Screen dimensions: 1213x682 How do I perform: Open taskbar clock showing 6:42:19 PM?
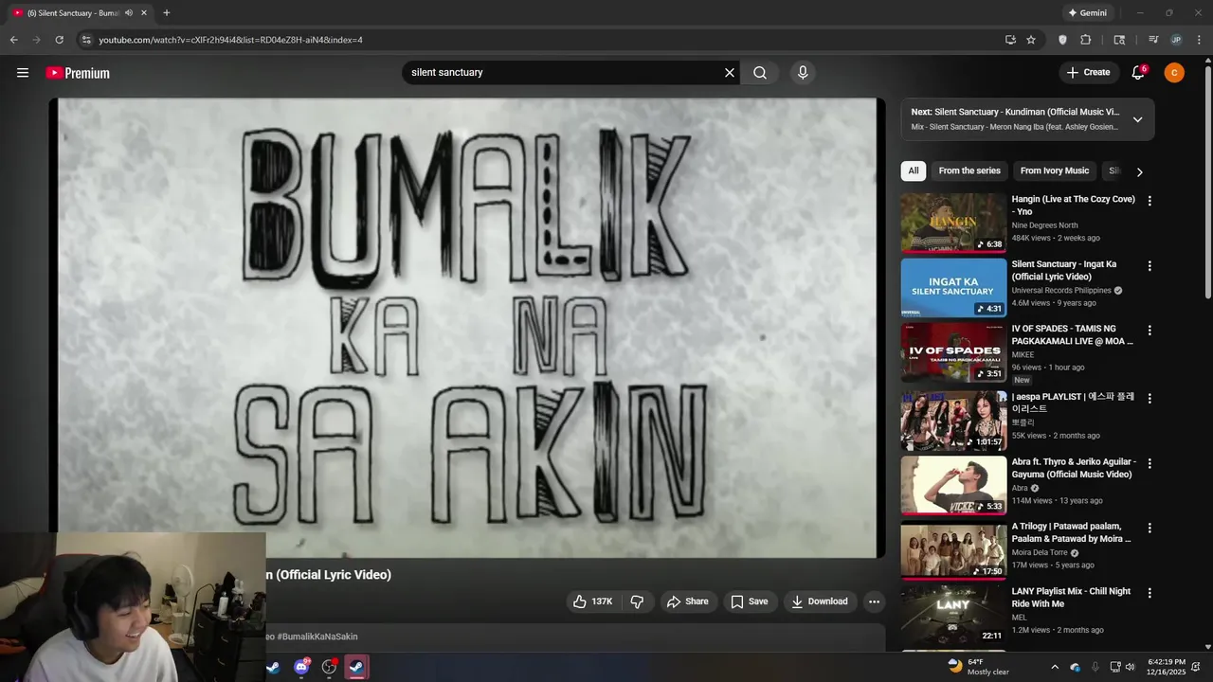(1166, 667)
